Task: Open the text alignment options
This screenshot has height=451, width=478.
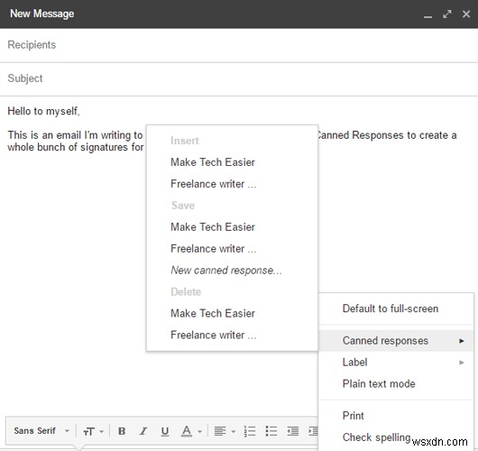Action: point(220,431)
